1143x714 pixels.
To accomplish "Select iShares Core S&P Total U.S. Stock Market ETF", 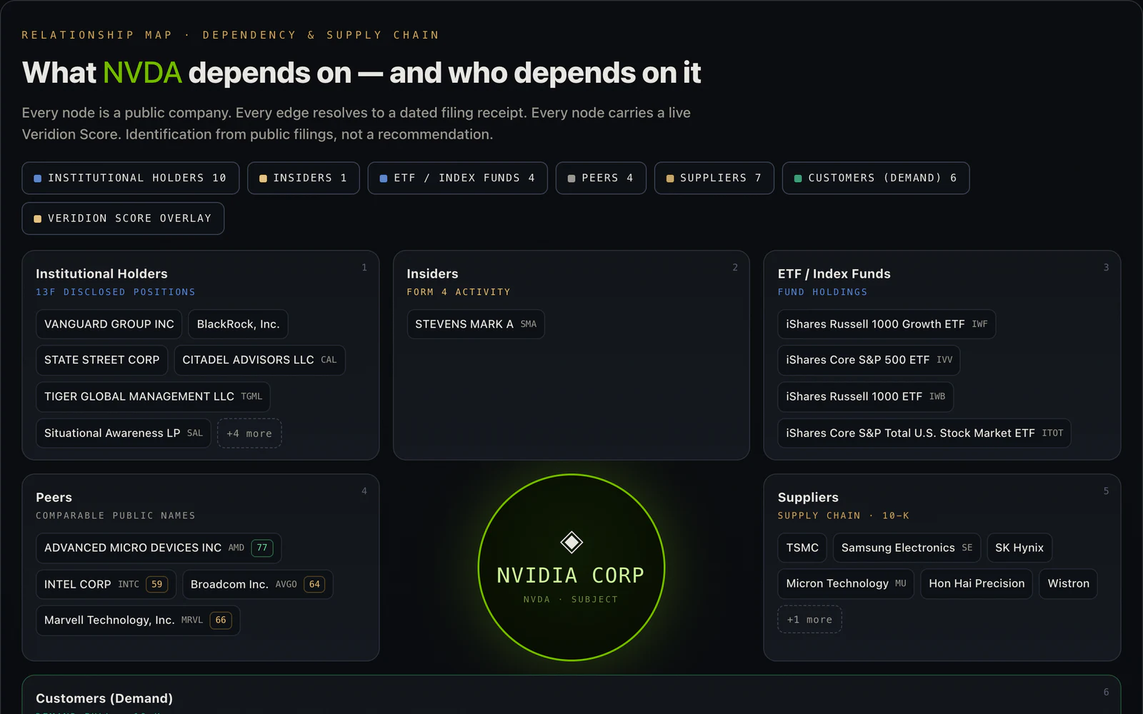I will [924, 433].
